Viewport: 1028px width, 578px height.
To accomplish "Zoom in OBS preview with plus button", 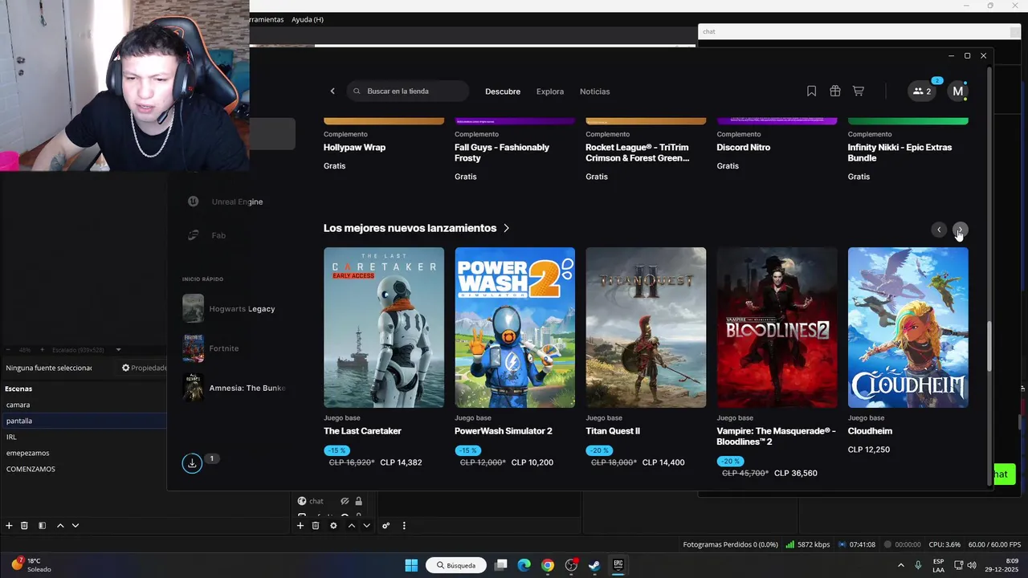I will [43, 350].
